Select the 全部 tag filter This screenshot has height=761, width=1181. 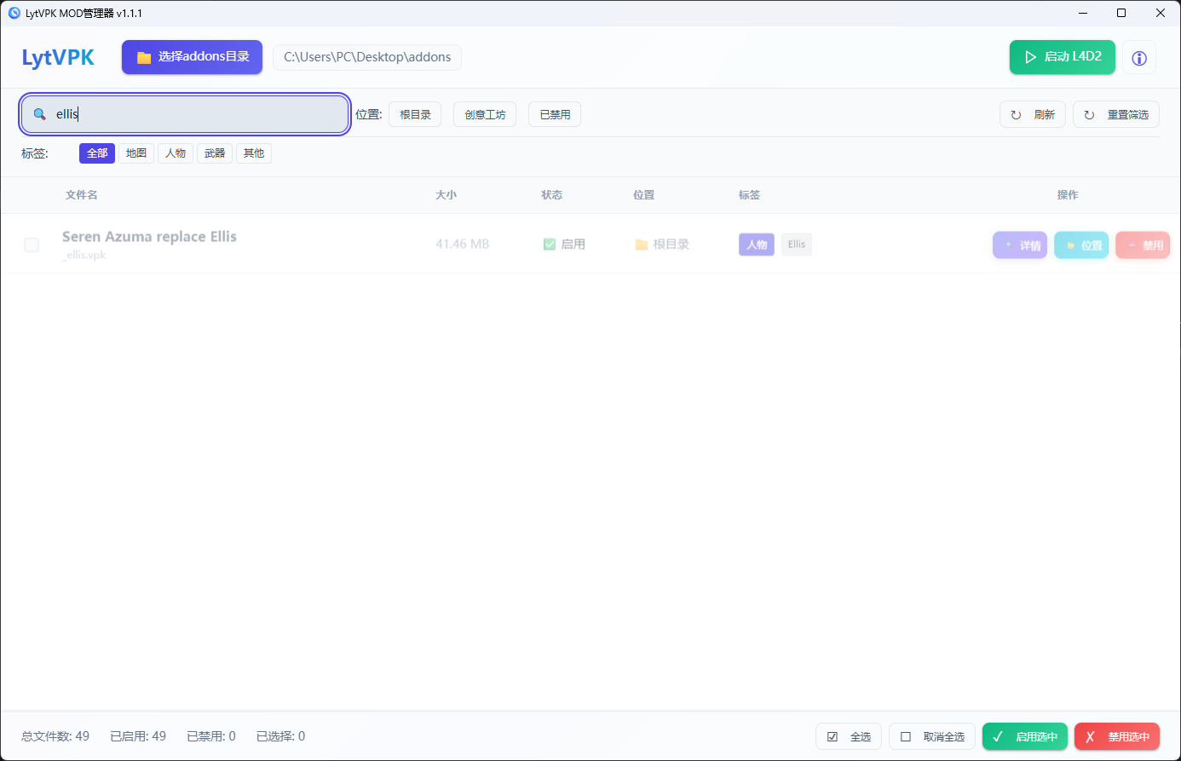click(97, 153)
